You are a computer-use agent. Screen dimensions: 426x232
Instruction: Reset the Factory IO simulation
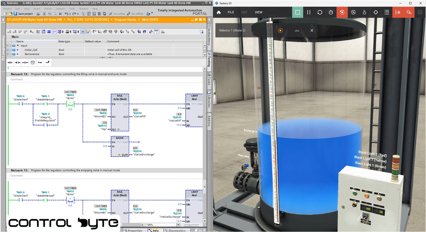pyautogui.click(x=320, y=12)
